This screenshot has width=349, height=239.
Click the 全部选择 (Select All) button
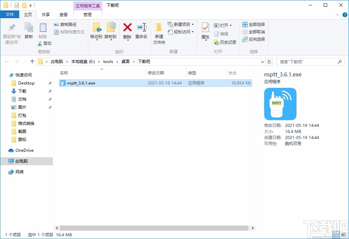click(253, 24)
